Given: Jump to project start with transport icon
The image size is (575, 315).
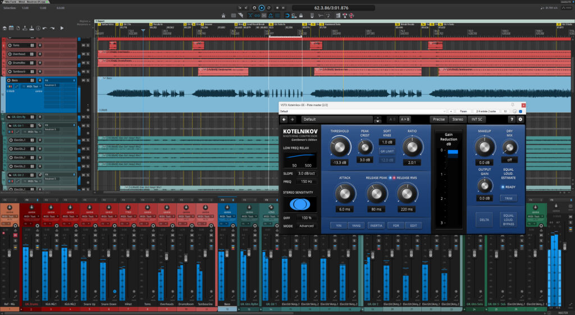Looking at the screenshot, I should 240,8.
